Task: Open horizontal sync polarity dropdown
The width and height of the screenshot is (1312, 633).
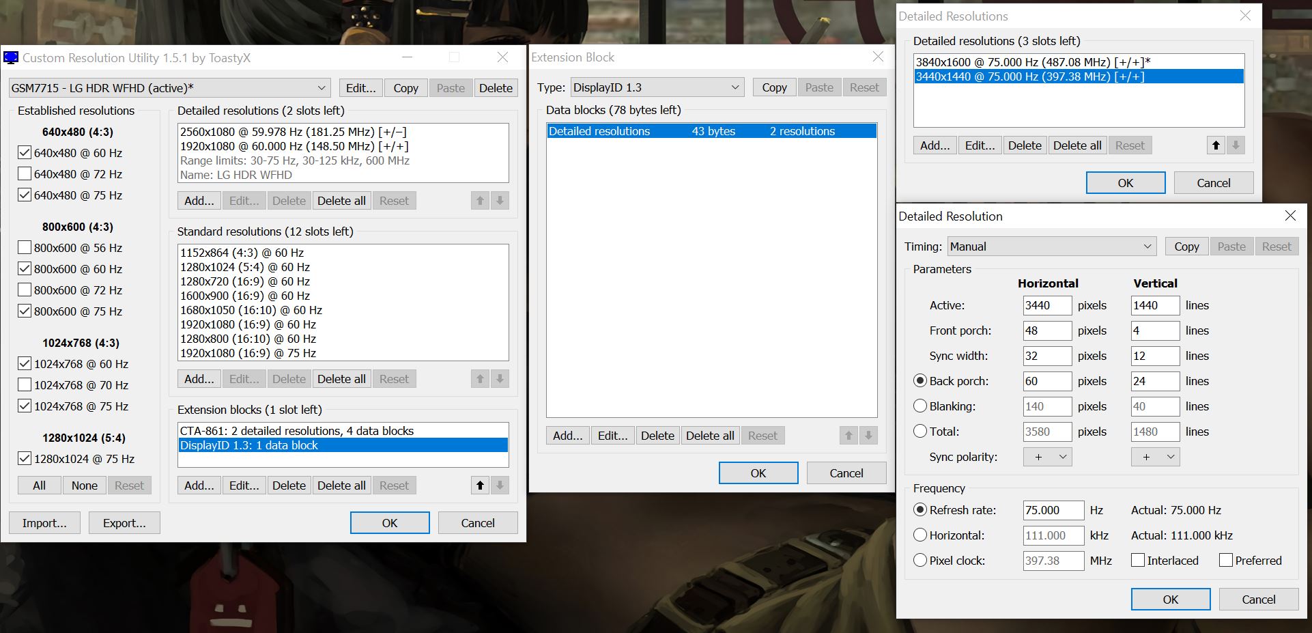Action: 1048,457
